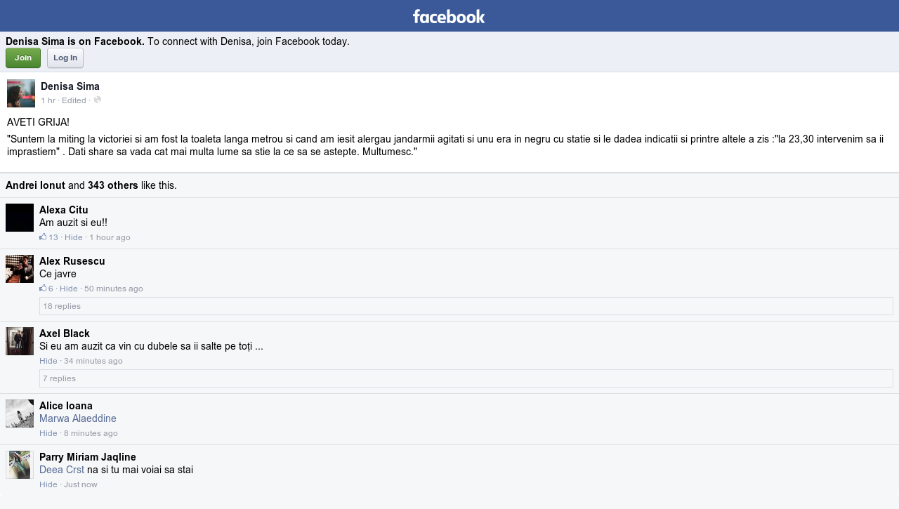This screenshot has height=509, width=899.
Task: Click the '34 minutes ago' comment timestamp
Action: [93, 361]
